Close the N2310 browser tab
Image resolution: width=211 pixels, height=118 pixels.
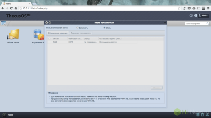[x=29, y=4]
